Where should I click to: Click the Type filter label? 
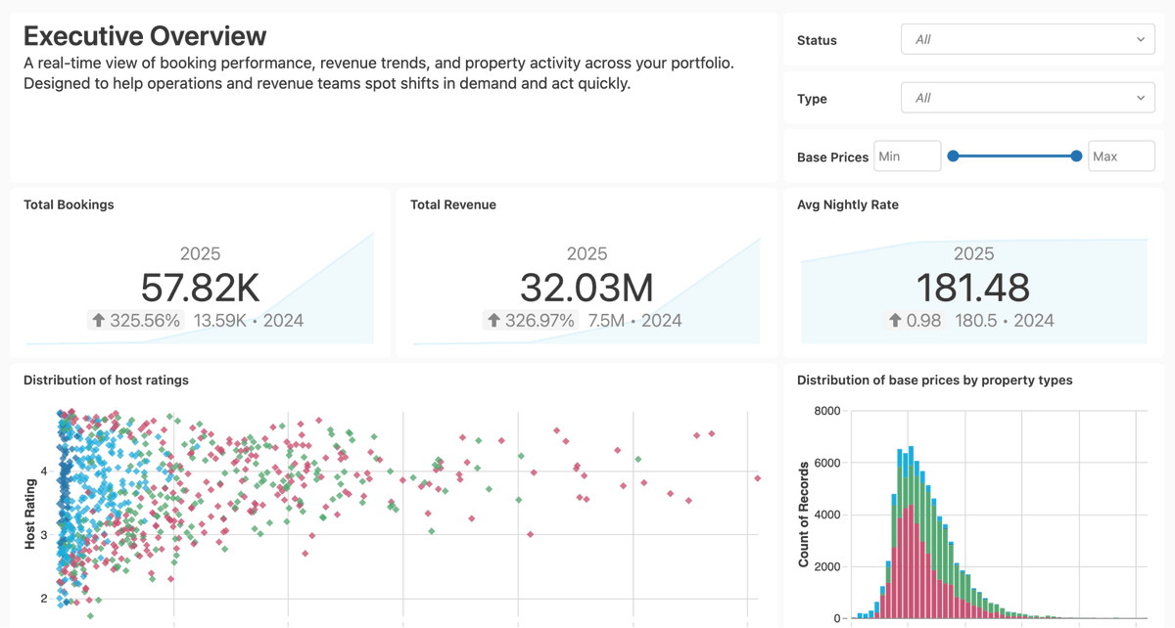812,99
